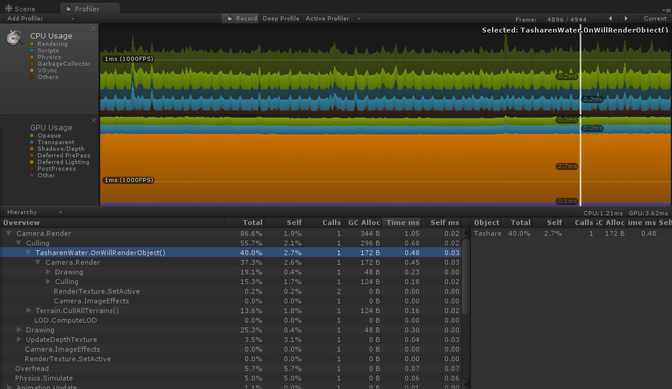The height and width of the screenshot is (389, 672).
Task: Click the CPU Usage stopwatch icon
Action: coord(15,37)
